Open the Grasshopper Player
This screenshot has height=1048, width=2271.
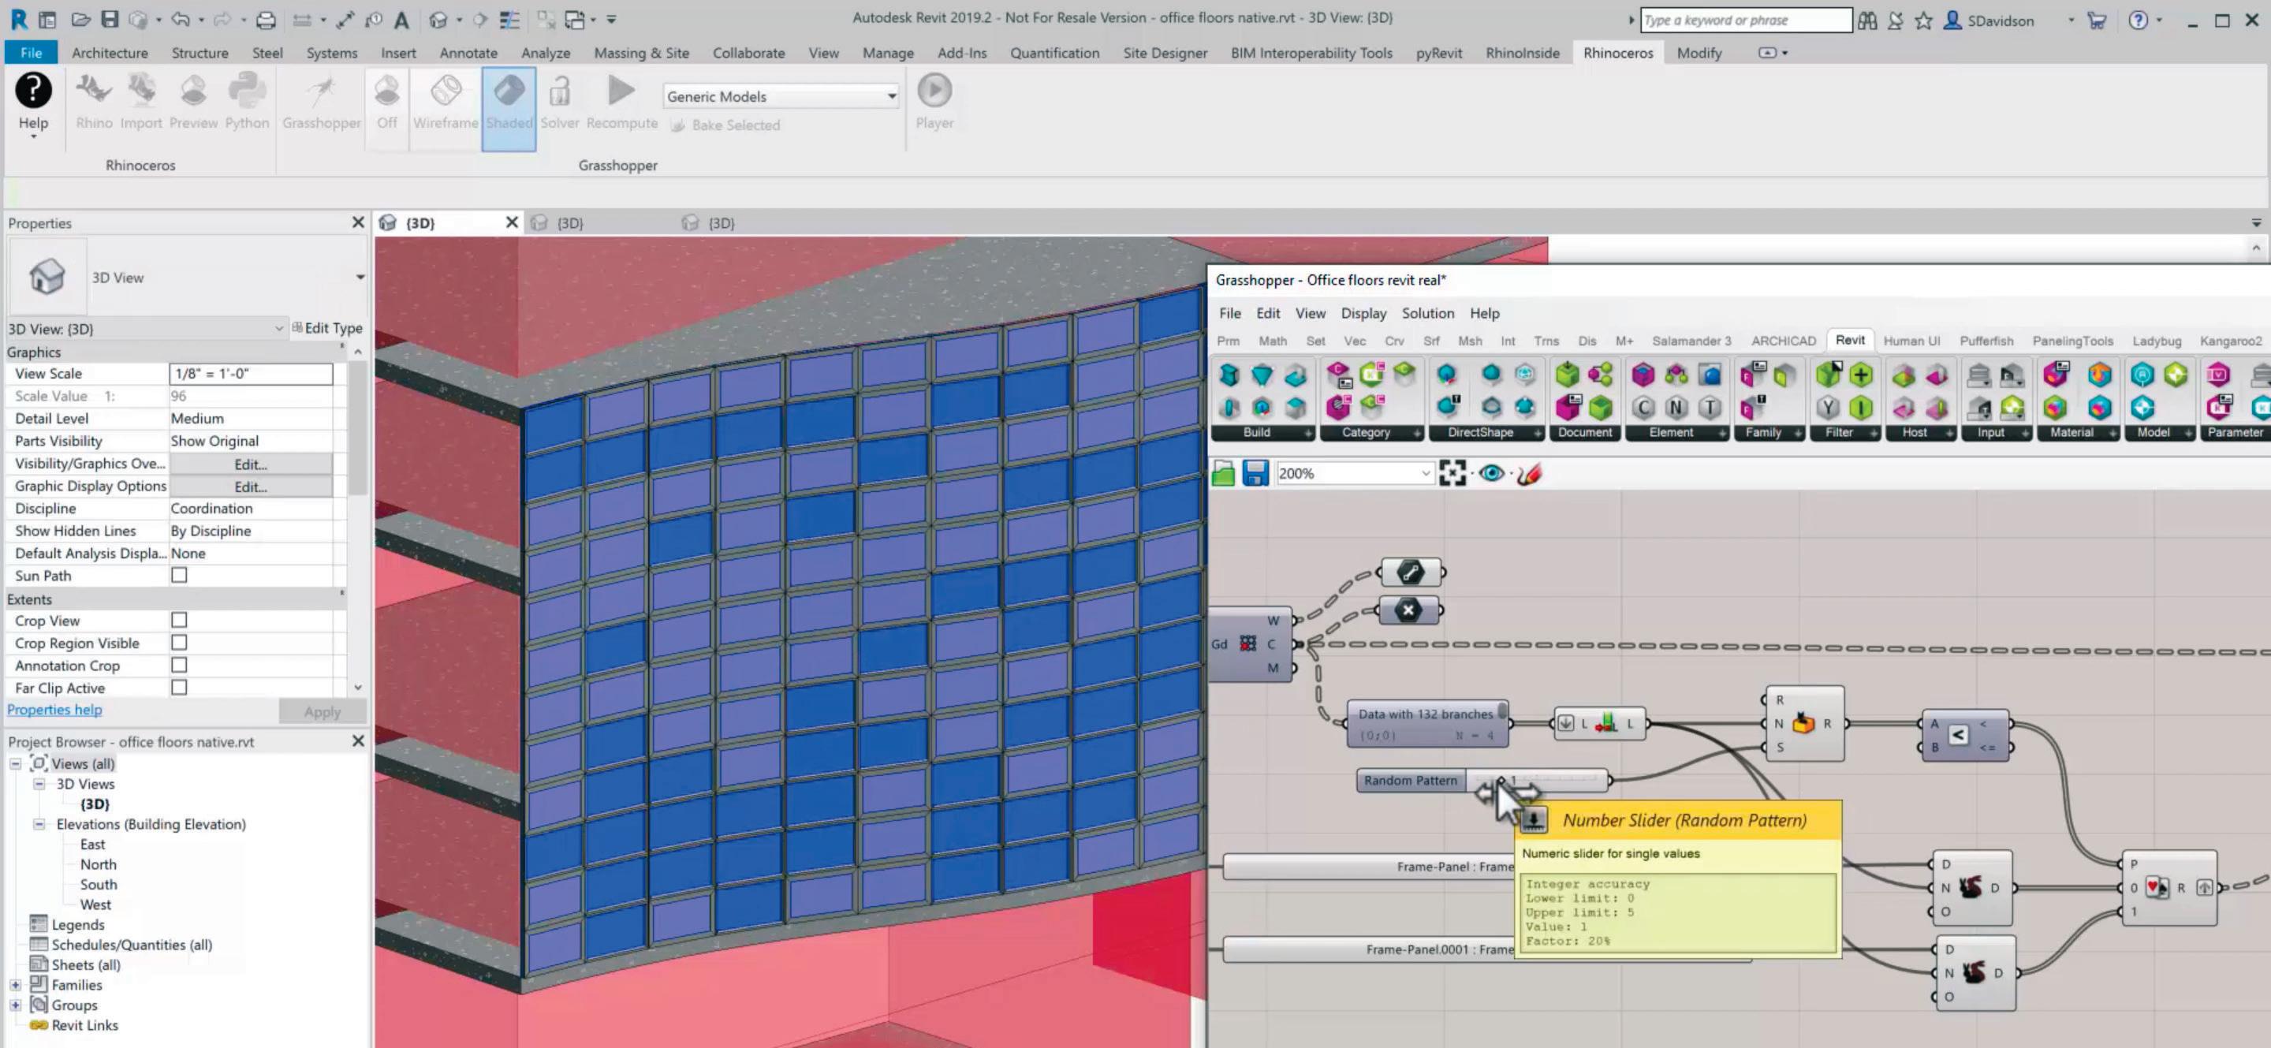(x=934, y=103)
